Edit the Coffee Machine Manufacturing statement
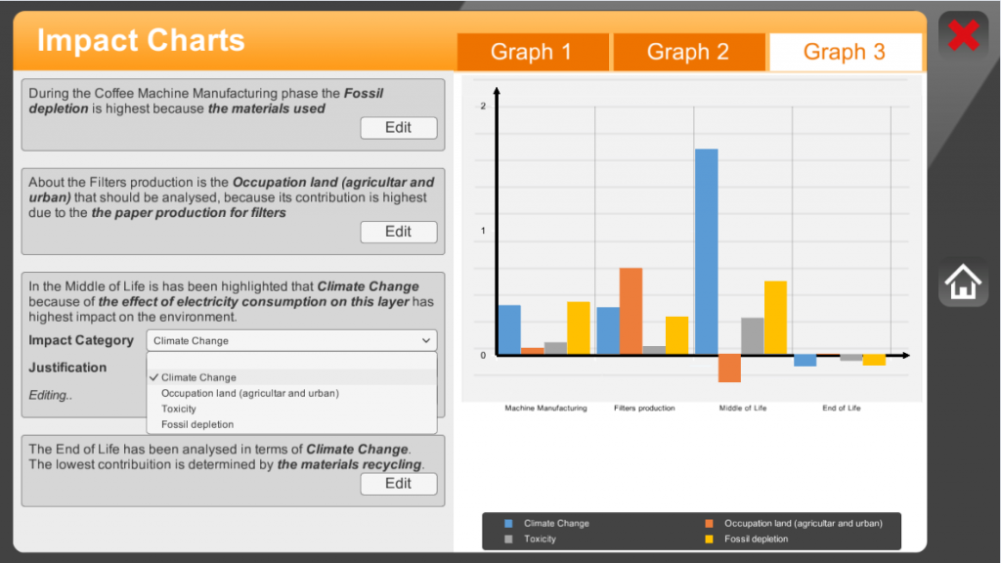The height and width of the screenshot is (563, 1001). (x=398, y=128)
